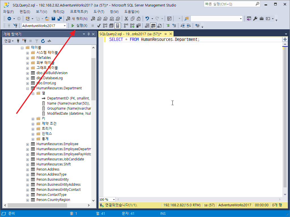Toggle Include Client Statistics
This screenshot has width=290, height=217.
tap(138, 26)
